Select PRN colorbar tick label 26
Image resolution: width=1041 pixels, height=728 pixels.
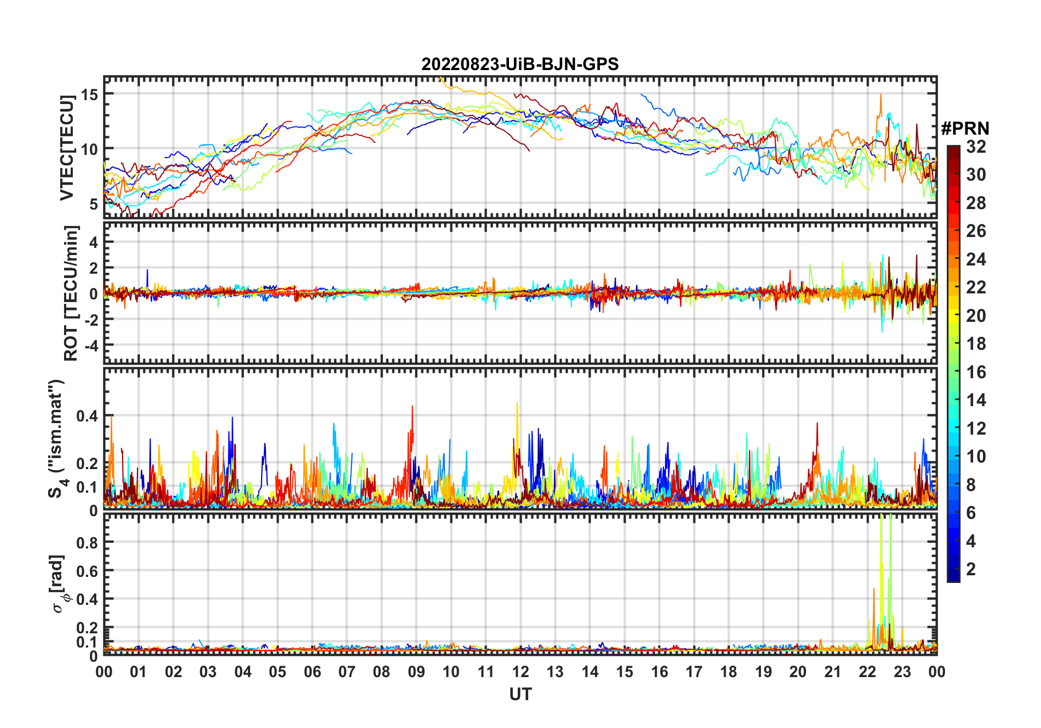[976, 231]
